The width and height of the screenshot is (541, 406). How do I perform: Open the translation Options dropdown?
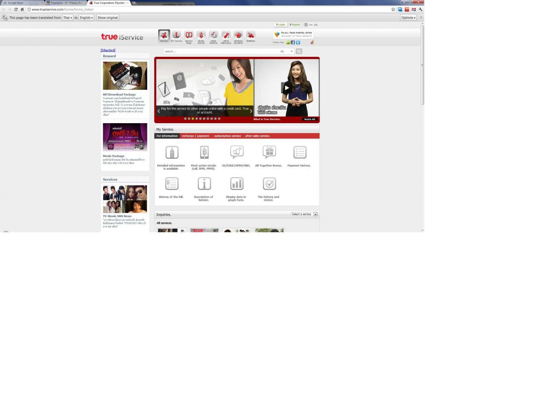point(408,18)
